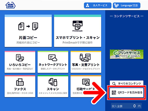
Task: Tap the QR code icon
Action: (x=114, y=92)
